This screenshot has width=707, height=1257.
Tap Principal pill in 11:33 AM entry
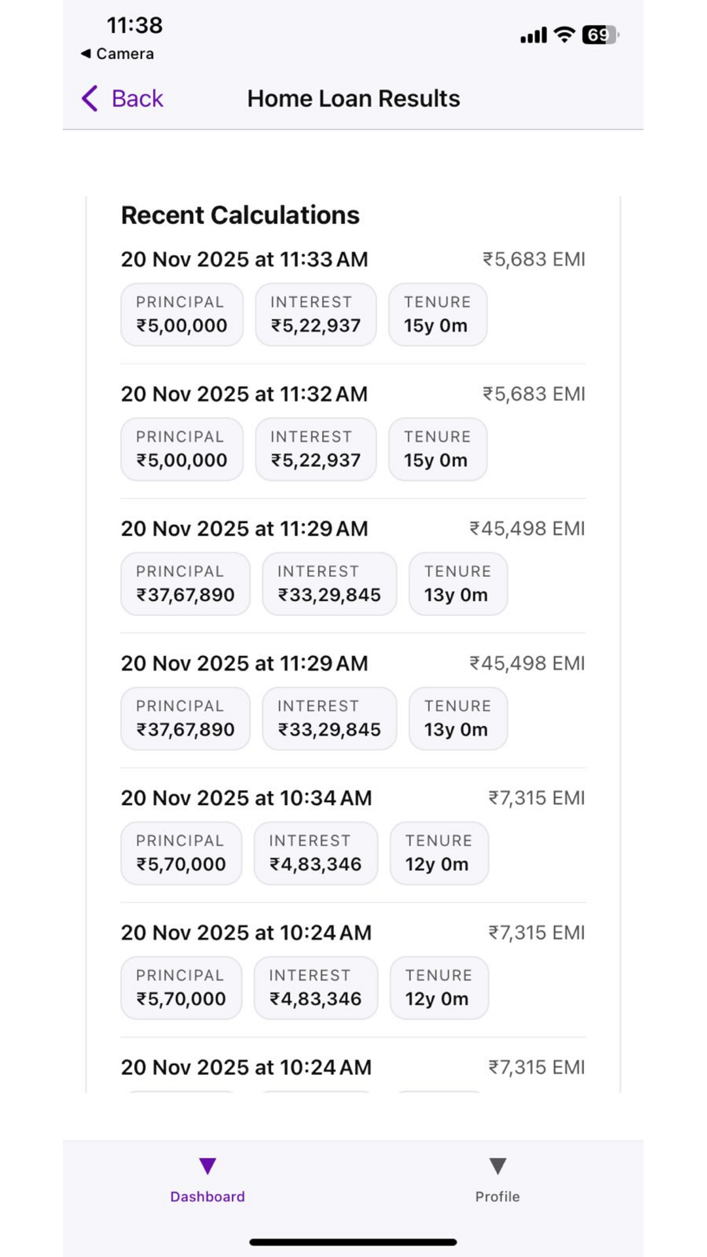click(x=181, y=314)
